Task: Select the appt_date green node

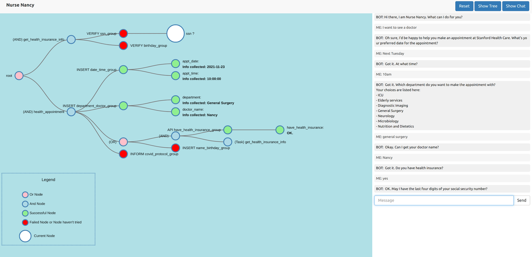Action: [176, 64]
